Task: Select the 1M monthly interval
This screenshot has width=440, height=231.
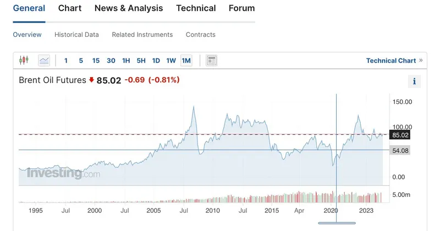Action: (186, 61)
